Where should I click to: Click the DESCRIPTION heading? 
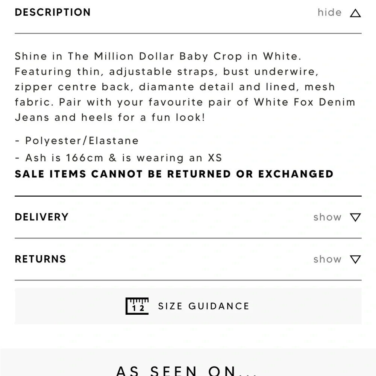coord(53,12)
